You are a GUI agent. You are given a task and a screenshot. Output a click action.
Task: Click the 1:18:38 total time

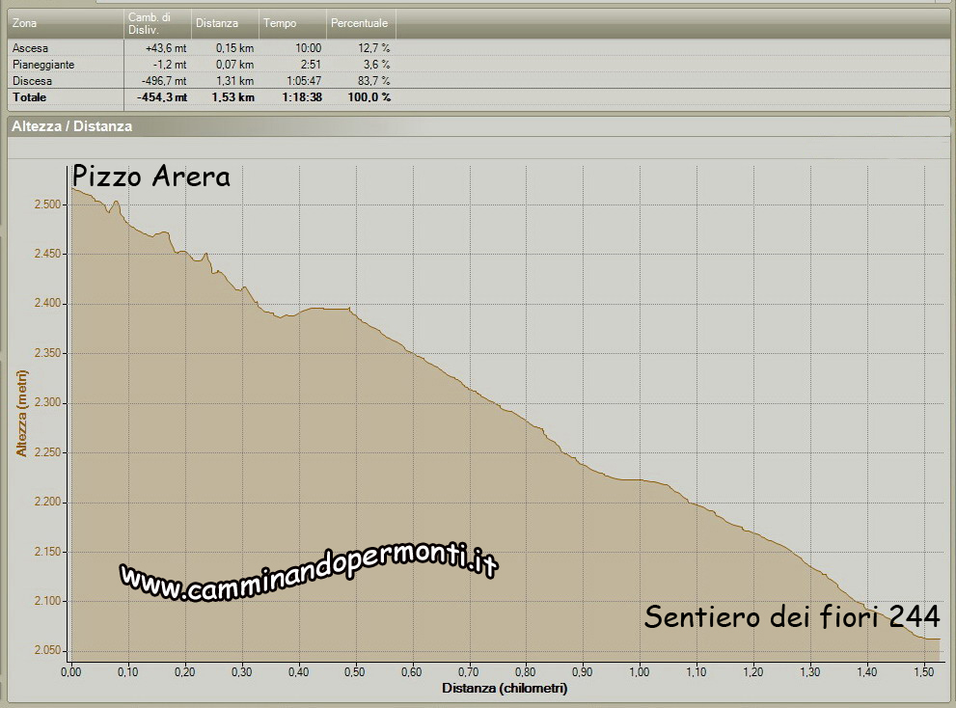click(302, 97)
